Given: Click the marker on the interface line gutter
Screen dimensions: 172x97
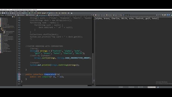Looking at the screenshot, I should 21,74.
